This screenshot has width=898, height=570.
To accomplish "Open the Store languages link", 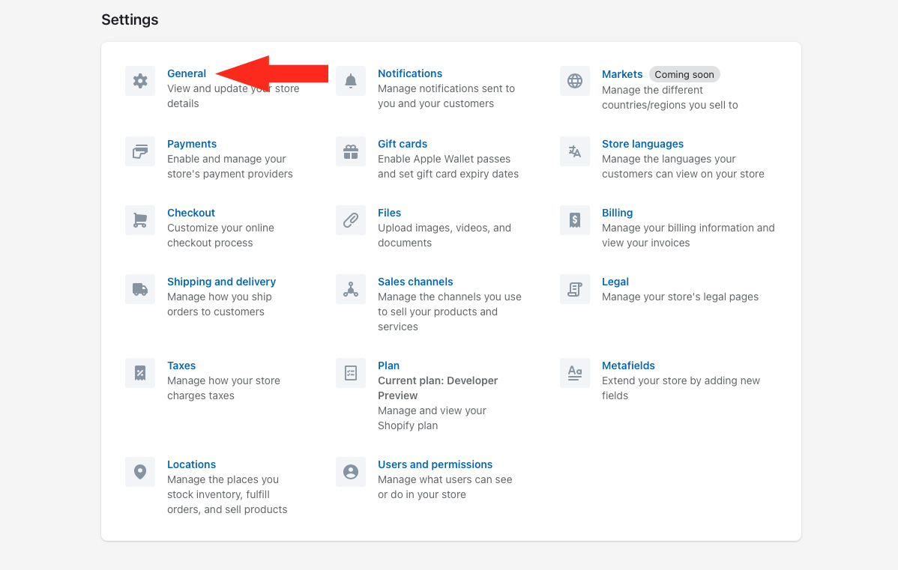I will [x=642, y=144].
